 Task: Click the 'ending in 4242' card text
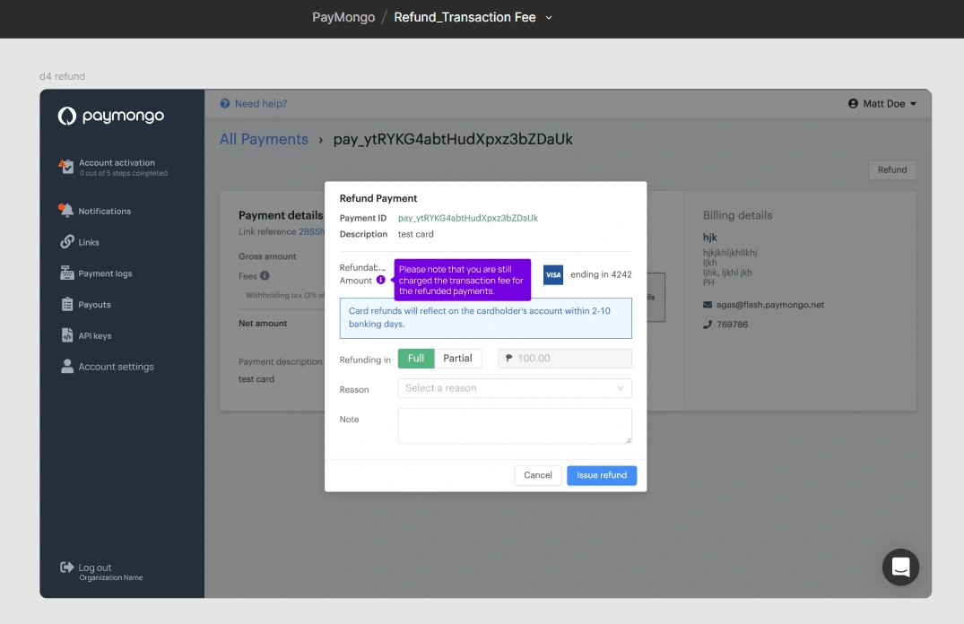(601, 274)
